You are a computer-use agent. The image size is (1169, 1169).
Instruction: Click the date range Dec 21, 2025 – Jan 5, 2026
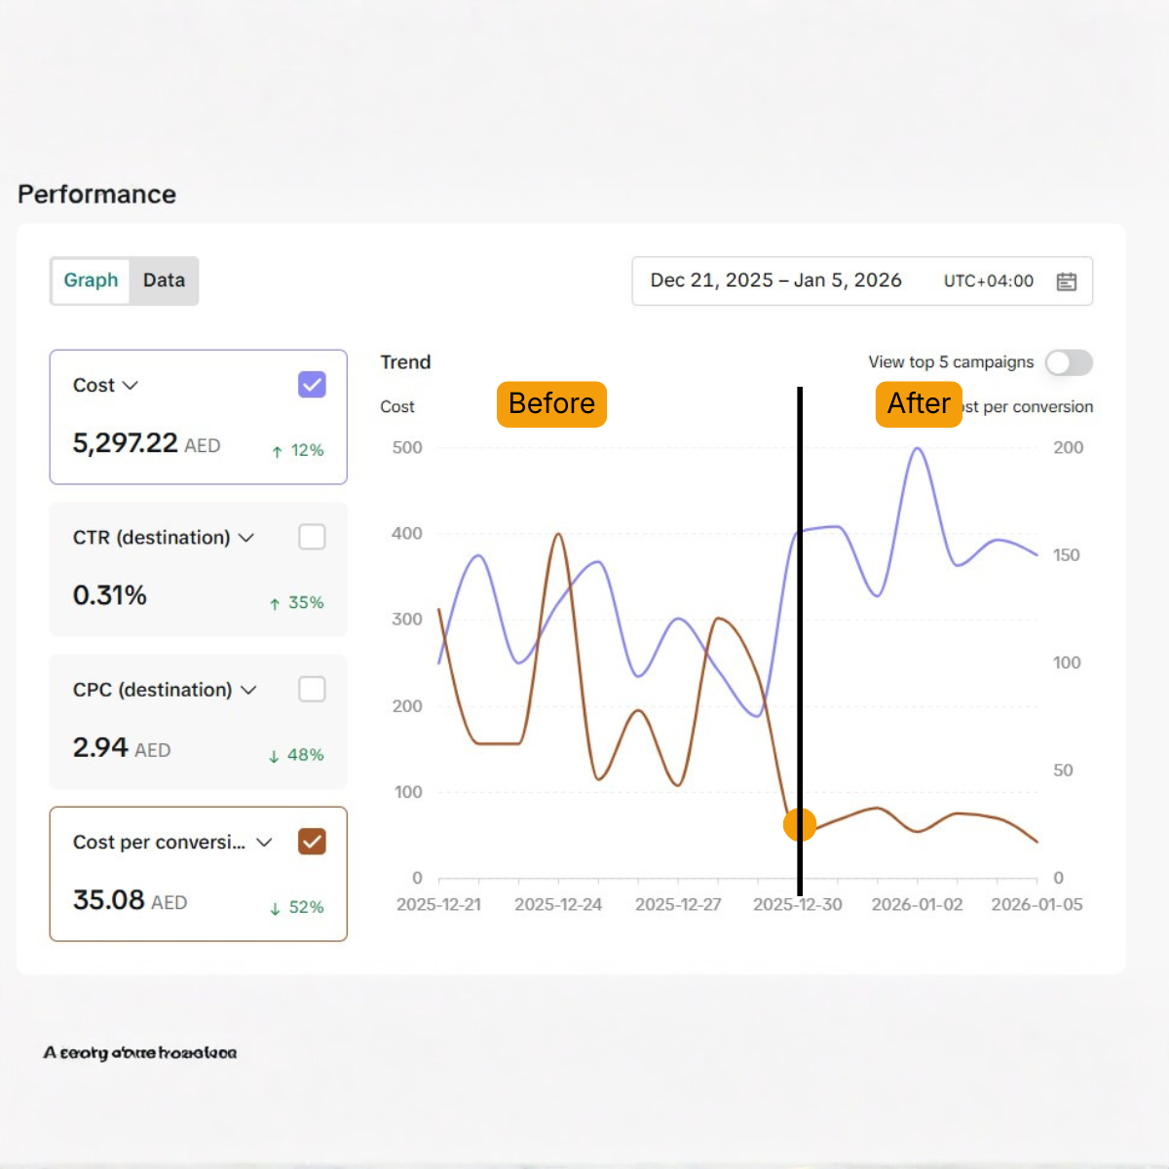(x=775, y=281)
